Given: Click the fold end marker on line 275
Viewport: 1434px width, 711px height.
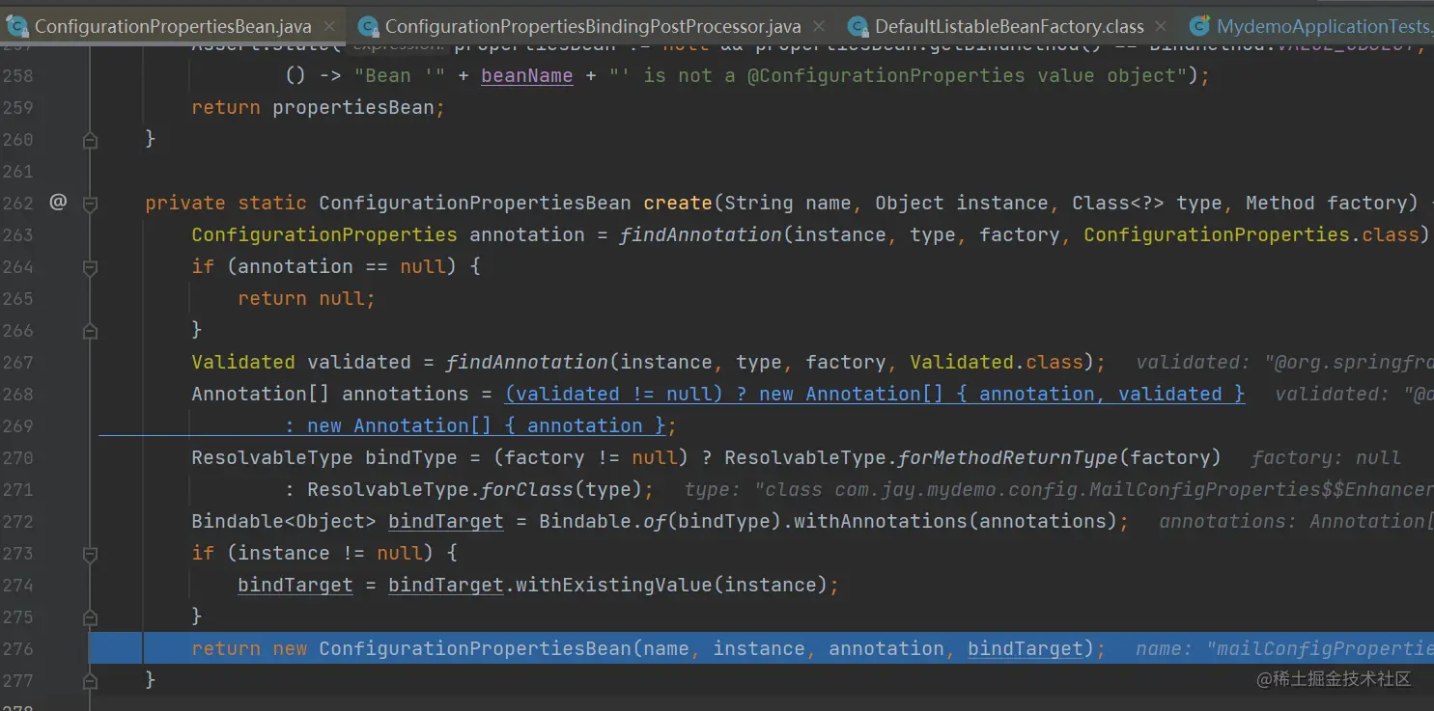Looking at the screenshot, I should [x=90, y=617].
